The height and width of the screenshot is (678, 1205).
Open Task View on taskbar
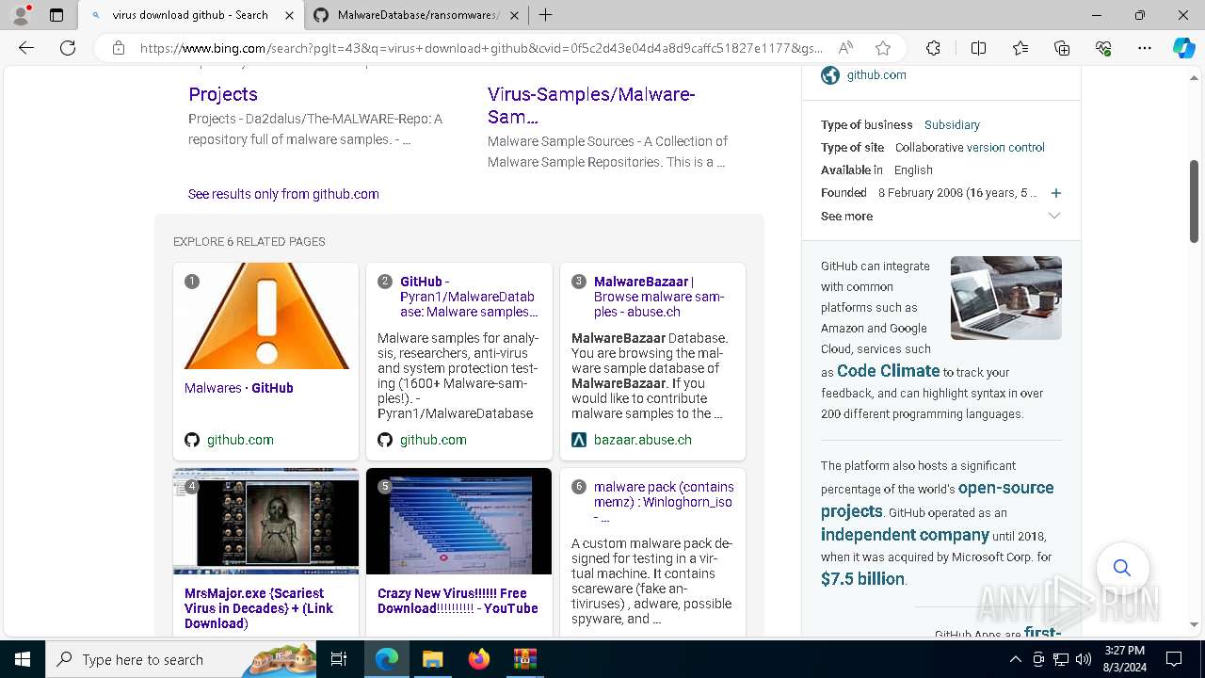tap(339, 659)
